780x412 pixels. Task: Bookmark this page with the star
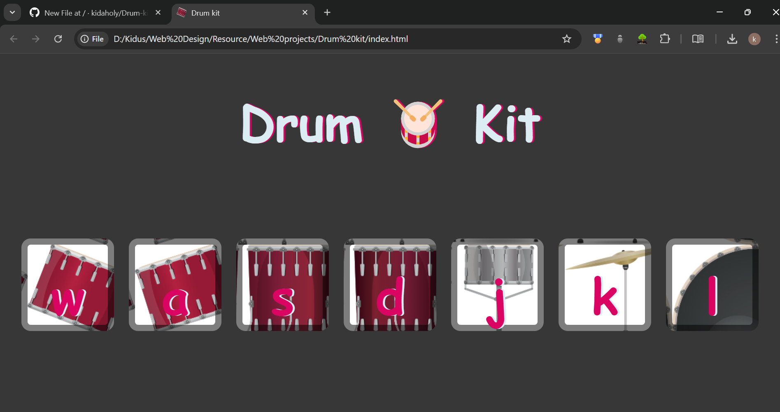pyautogui.click(x=567, y=39)
